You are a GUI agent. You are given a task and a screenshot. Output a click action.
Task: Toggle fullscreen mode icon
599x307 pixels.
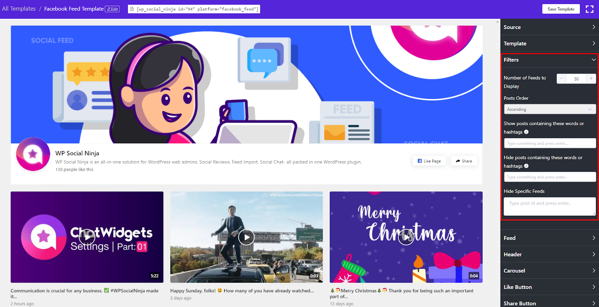pos(590,9)
